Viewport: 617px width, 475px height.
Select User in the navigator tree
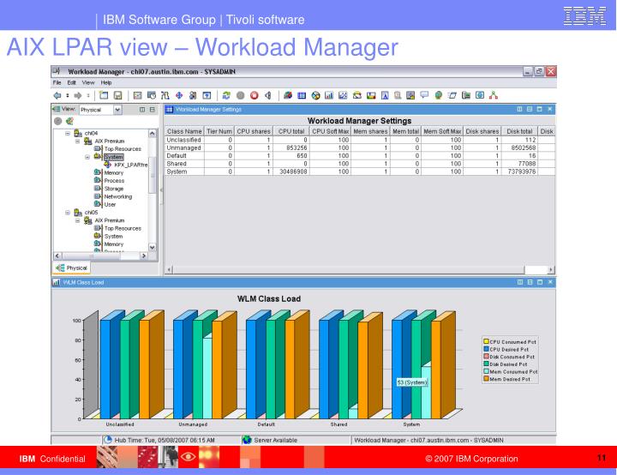coord(110,204)
